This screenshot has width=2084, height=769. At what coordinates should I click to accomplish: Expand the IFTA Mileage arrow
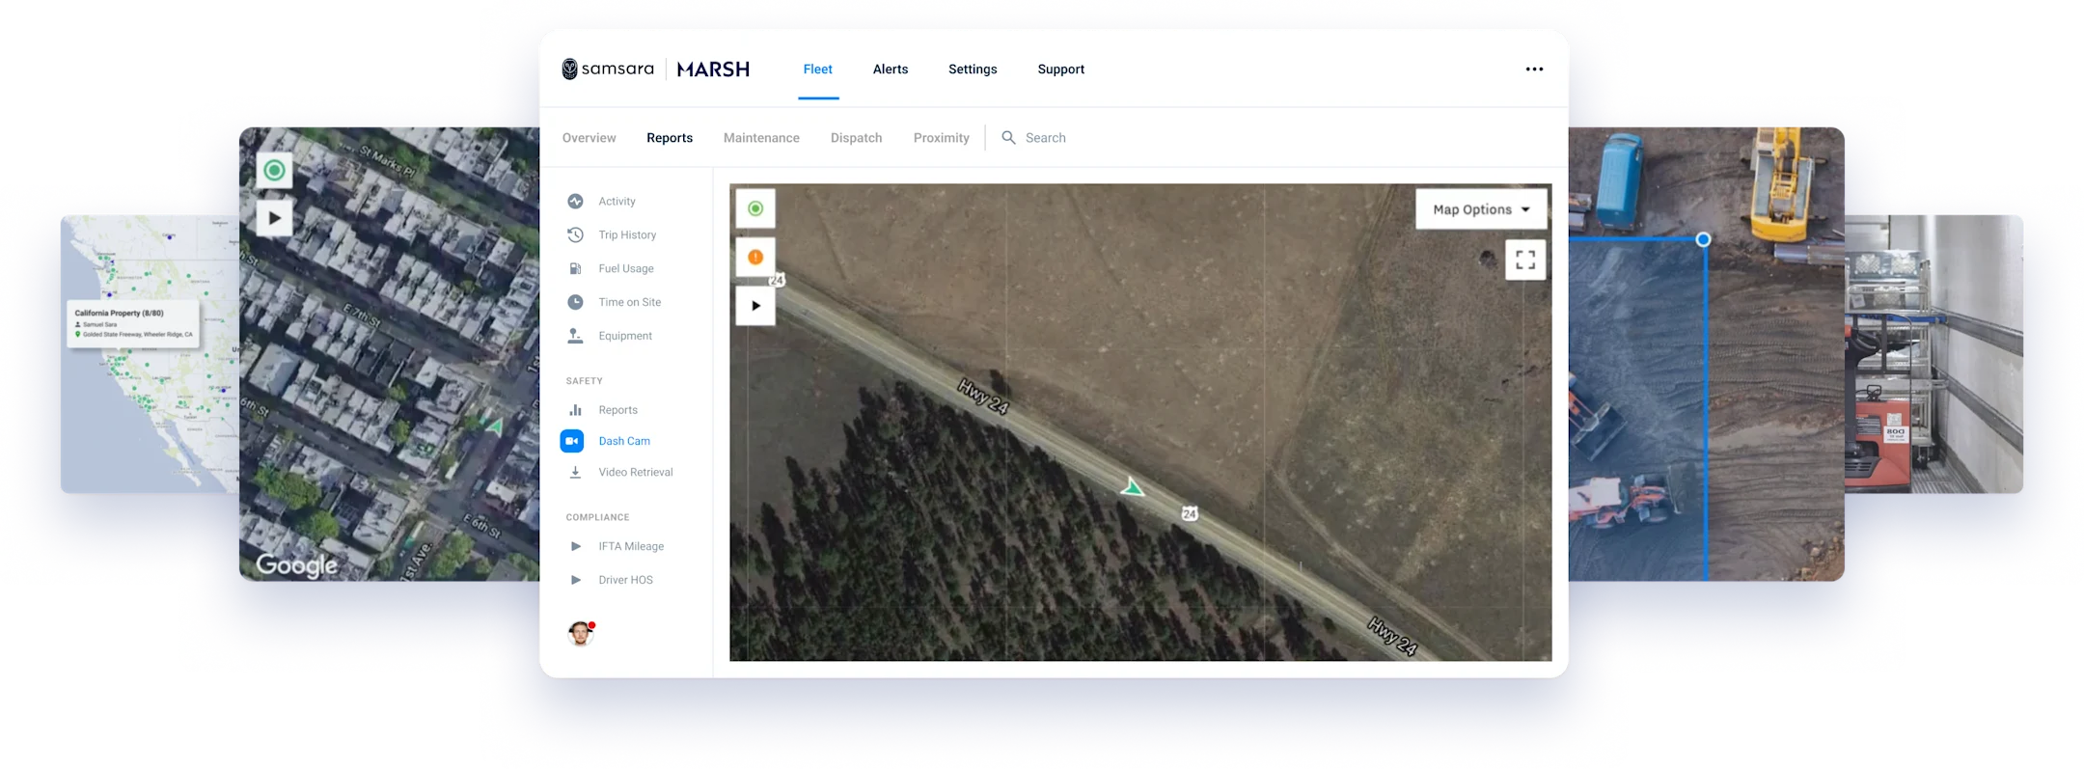(576, 546)
